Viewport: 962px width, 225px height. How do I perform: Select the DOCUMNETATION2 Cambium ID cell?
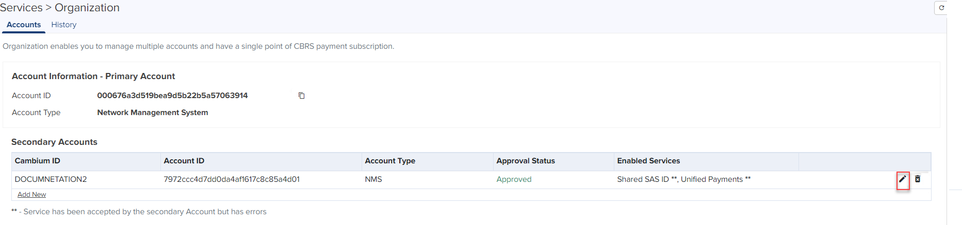point(51,179)
